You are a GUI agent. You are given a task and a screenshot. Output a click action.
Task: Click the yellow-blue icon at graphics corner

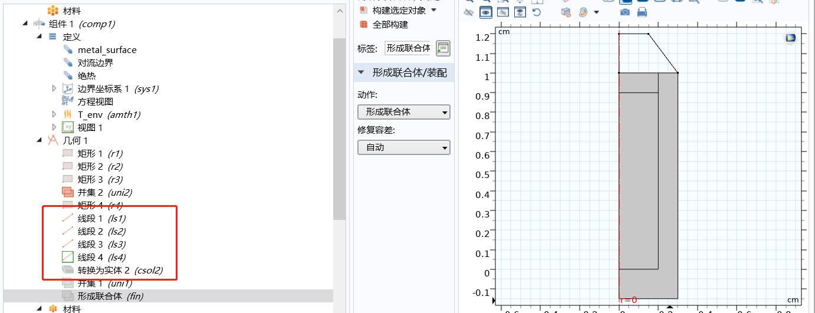tap(791, 38)
